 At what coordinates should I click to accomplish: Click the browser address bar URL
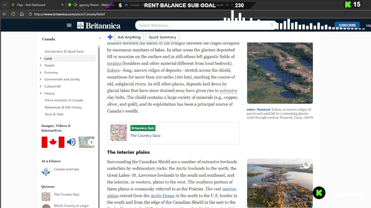(x=69, y=14)
